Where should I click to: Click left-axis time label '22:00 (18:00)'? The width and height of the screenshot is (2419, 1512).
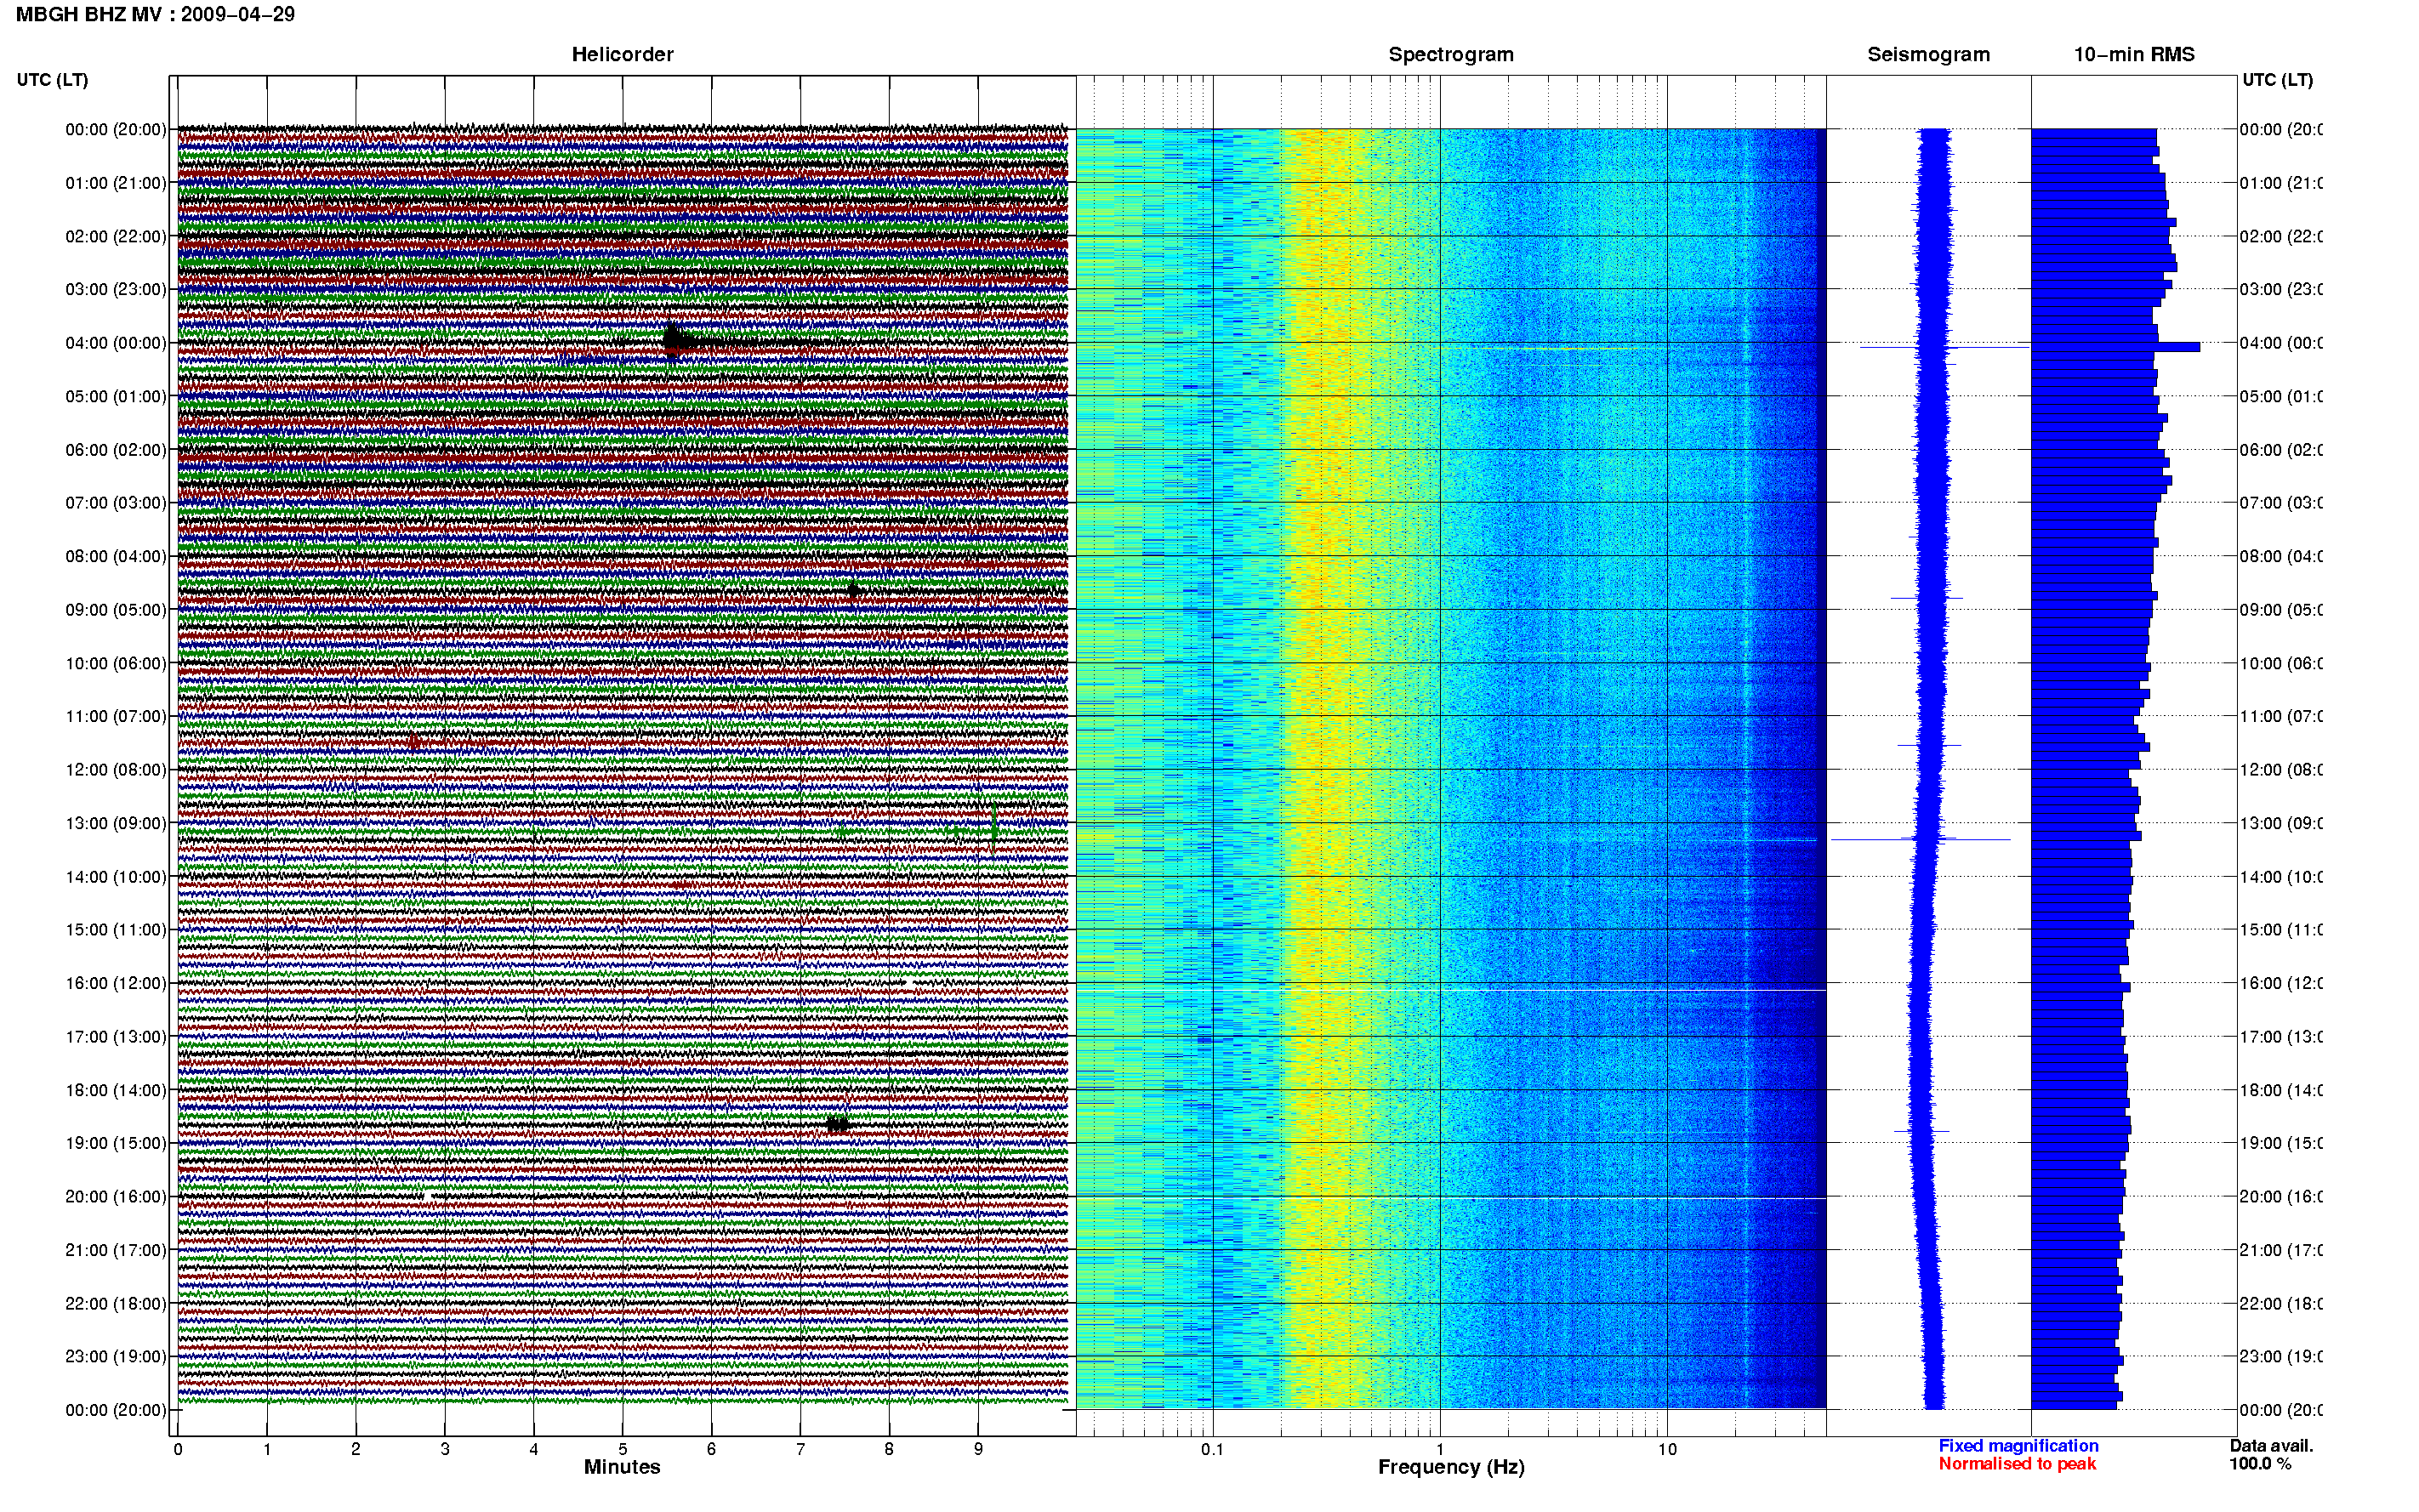(x=116, y=1304)
